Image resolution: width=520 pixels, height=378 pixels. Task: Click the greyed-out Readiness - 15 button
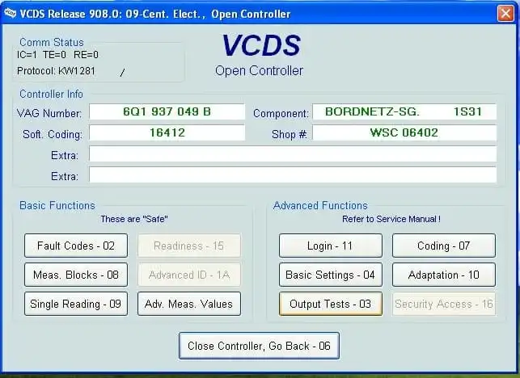(189, 246)
